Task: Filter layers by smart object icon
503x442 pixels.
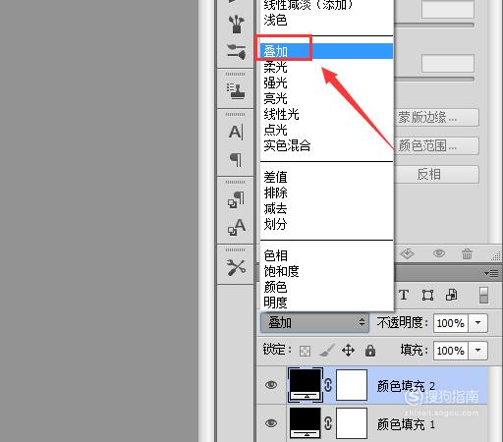Action: point(451,295)
